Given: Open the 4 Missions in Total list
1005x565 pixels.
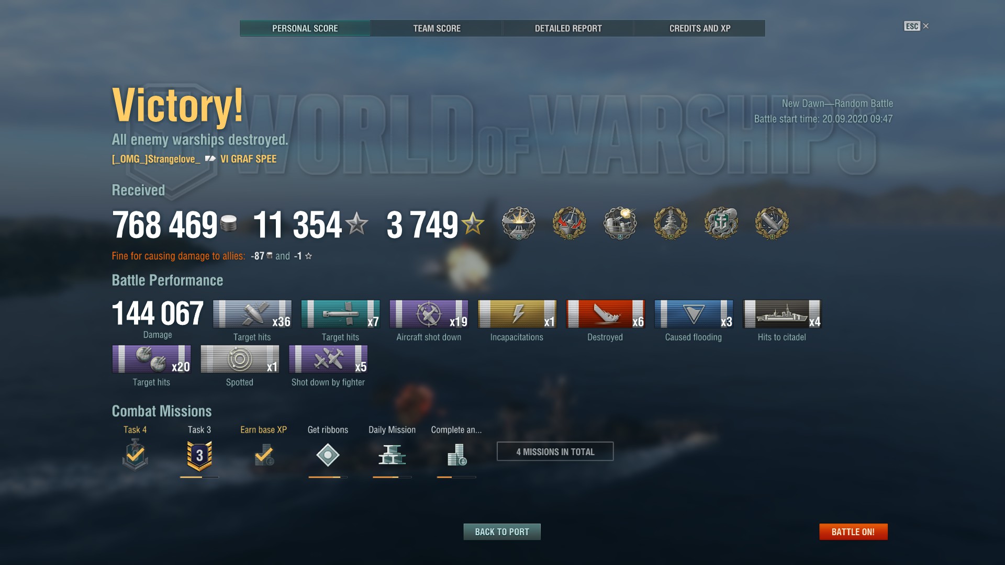Looking at the screenshot, I should 555,451.
